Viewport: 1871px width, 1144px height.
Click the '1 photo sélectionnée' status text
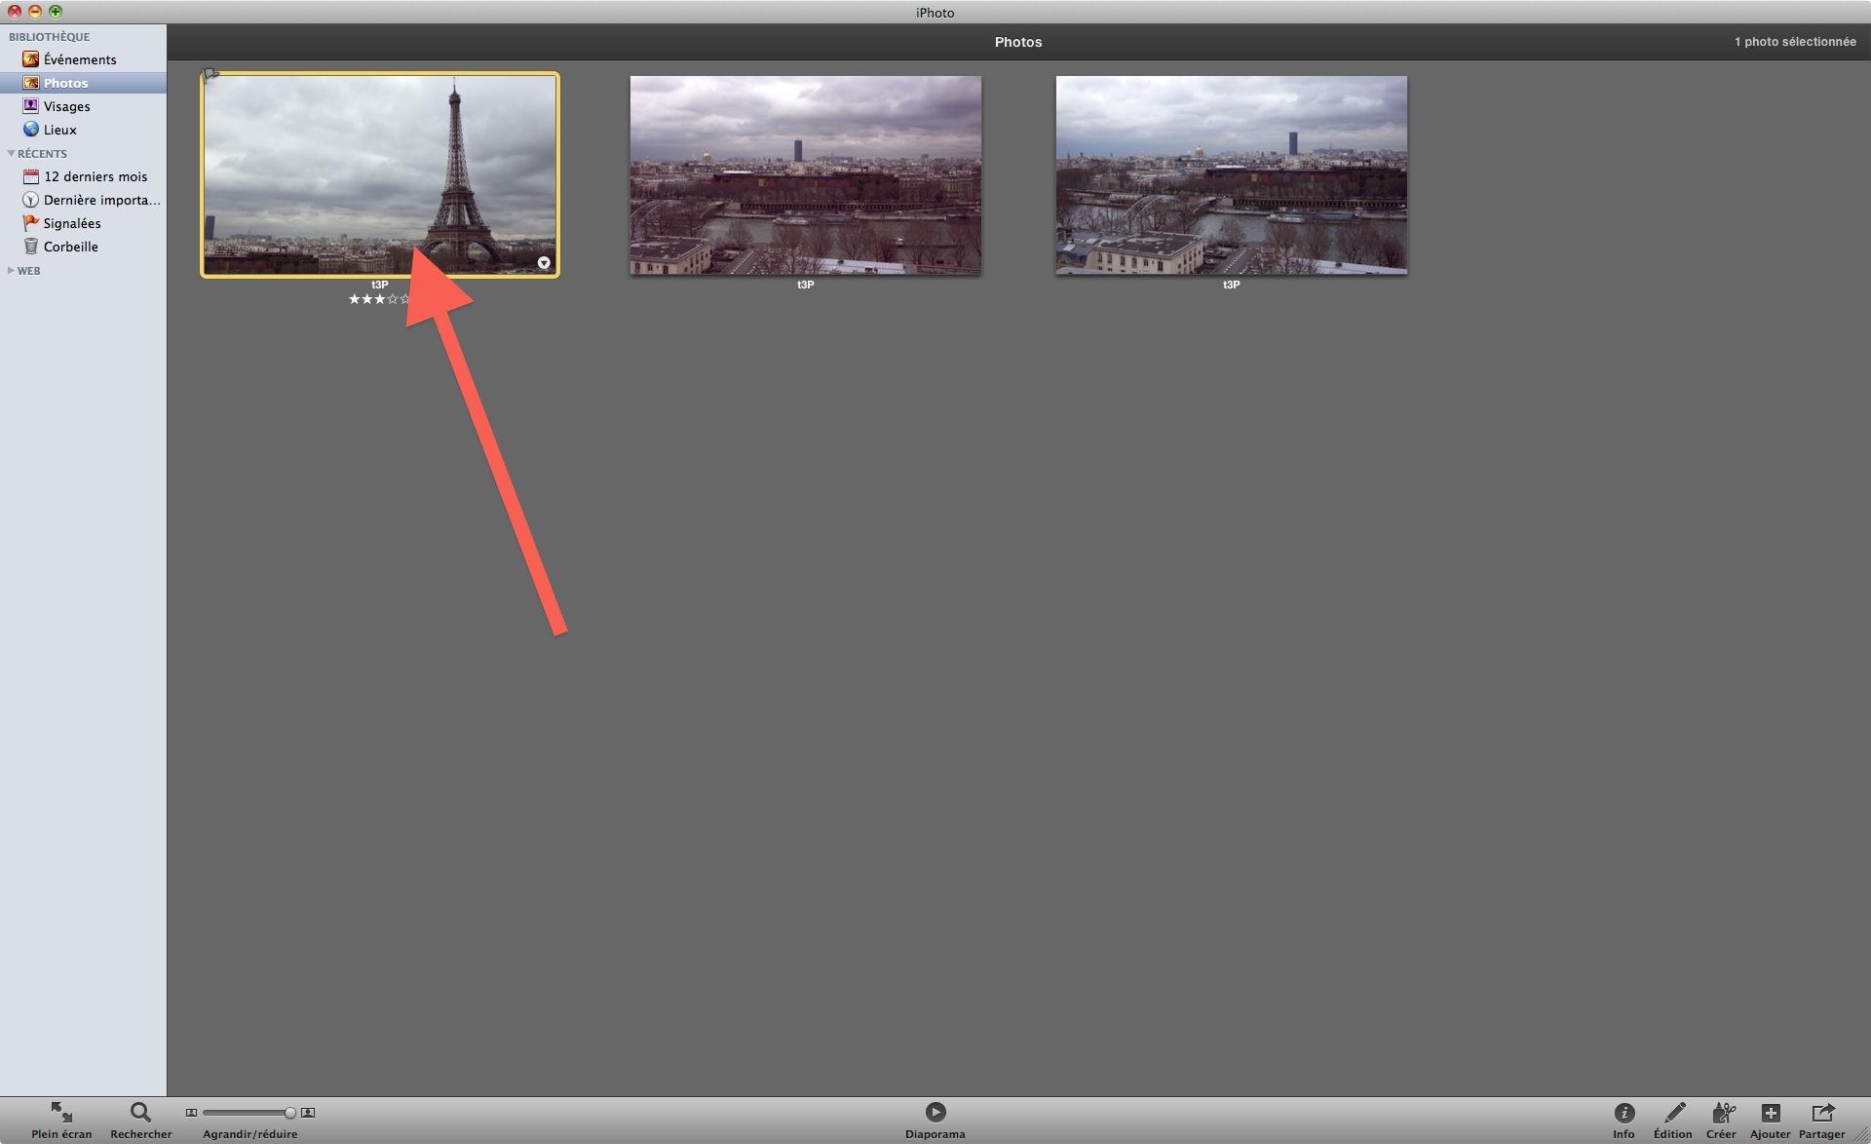[1795, 42]
